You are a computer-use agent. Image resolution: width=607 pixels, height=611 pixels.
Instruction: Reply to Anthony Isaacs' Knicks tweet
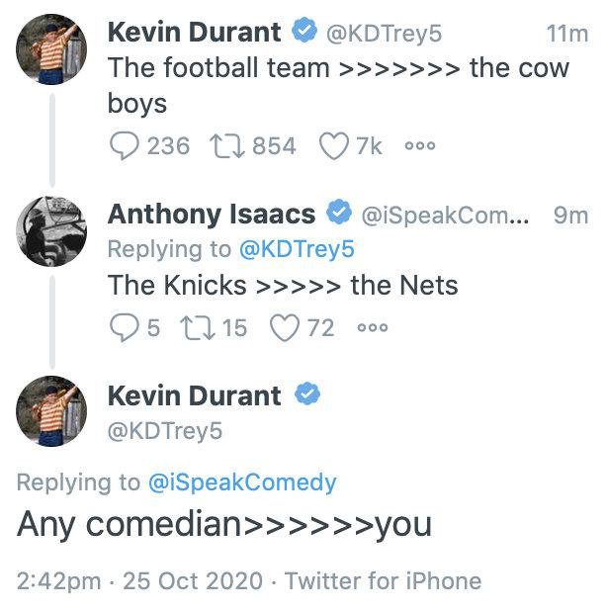(123, 327)
